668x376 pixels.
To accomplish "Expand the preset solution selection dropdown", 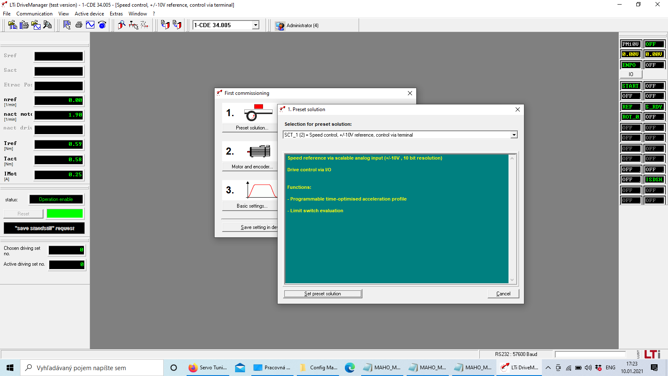I will (514, 135).
